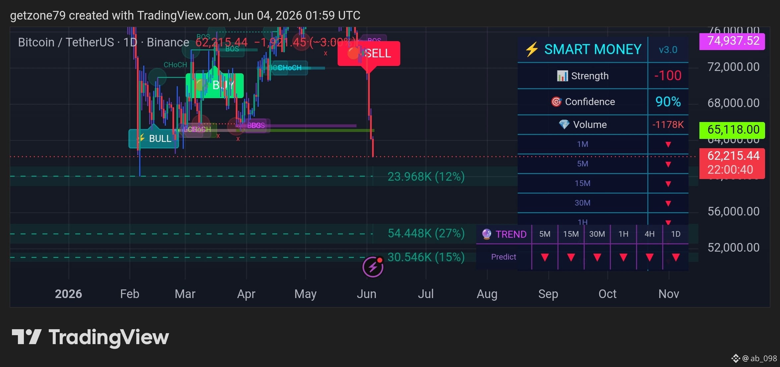Click the 23.968K (12%) volume level label
This screenshot has height=367, width=780.
(x=426, y=177)
